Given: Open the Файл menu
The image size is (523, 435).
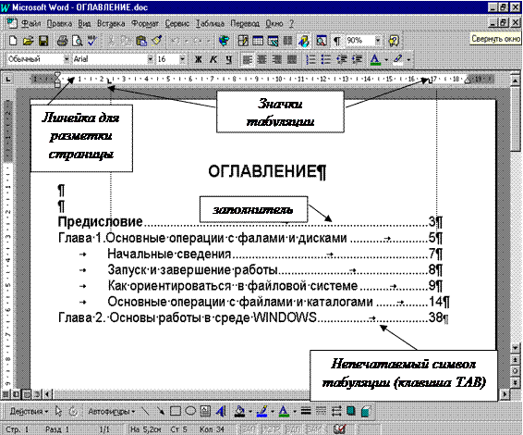Looking at the screenshot, I should pyautogui.click(x=31, y=24).
